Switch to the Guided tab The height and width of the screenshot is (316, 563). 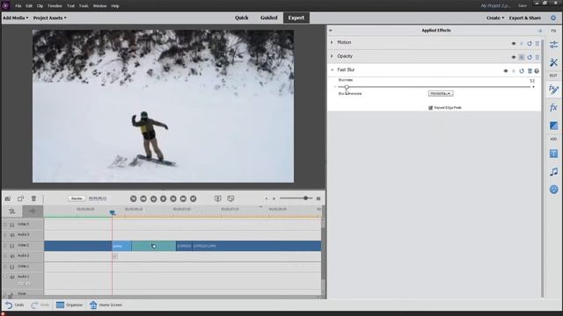268,18
